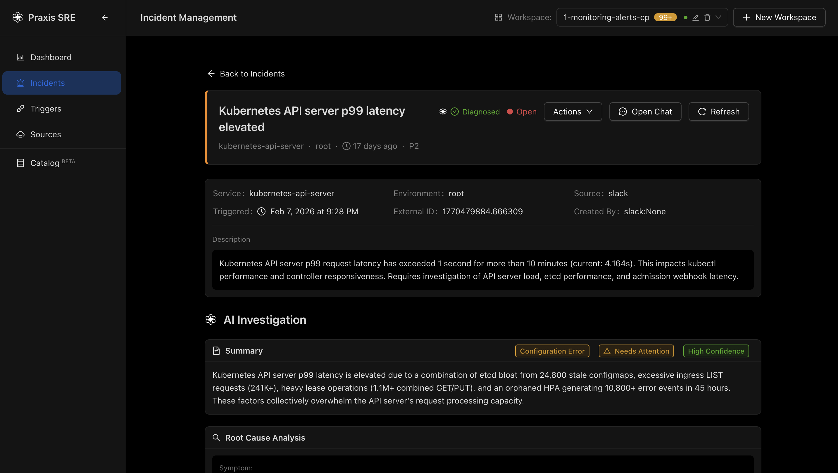Click the AI Investigation flower icon

pos(211,320)
